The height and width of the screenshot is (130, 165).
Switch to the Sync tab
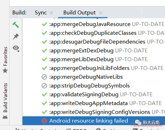pos(41,13)
